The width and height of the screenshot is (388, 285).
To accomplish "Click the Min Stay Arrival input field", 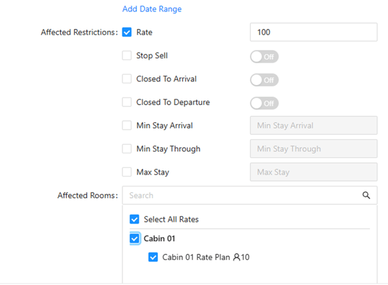I will coord(313,125).
